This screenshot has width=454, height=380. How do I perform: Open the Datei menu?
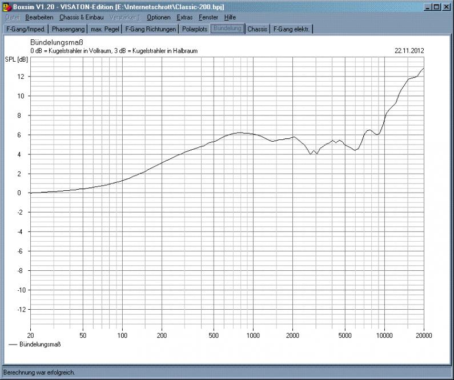(x=11, y=17)
